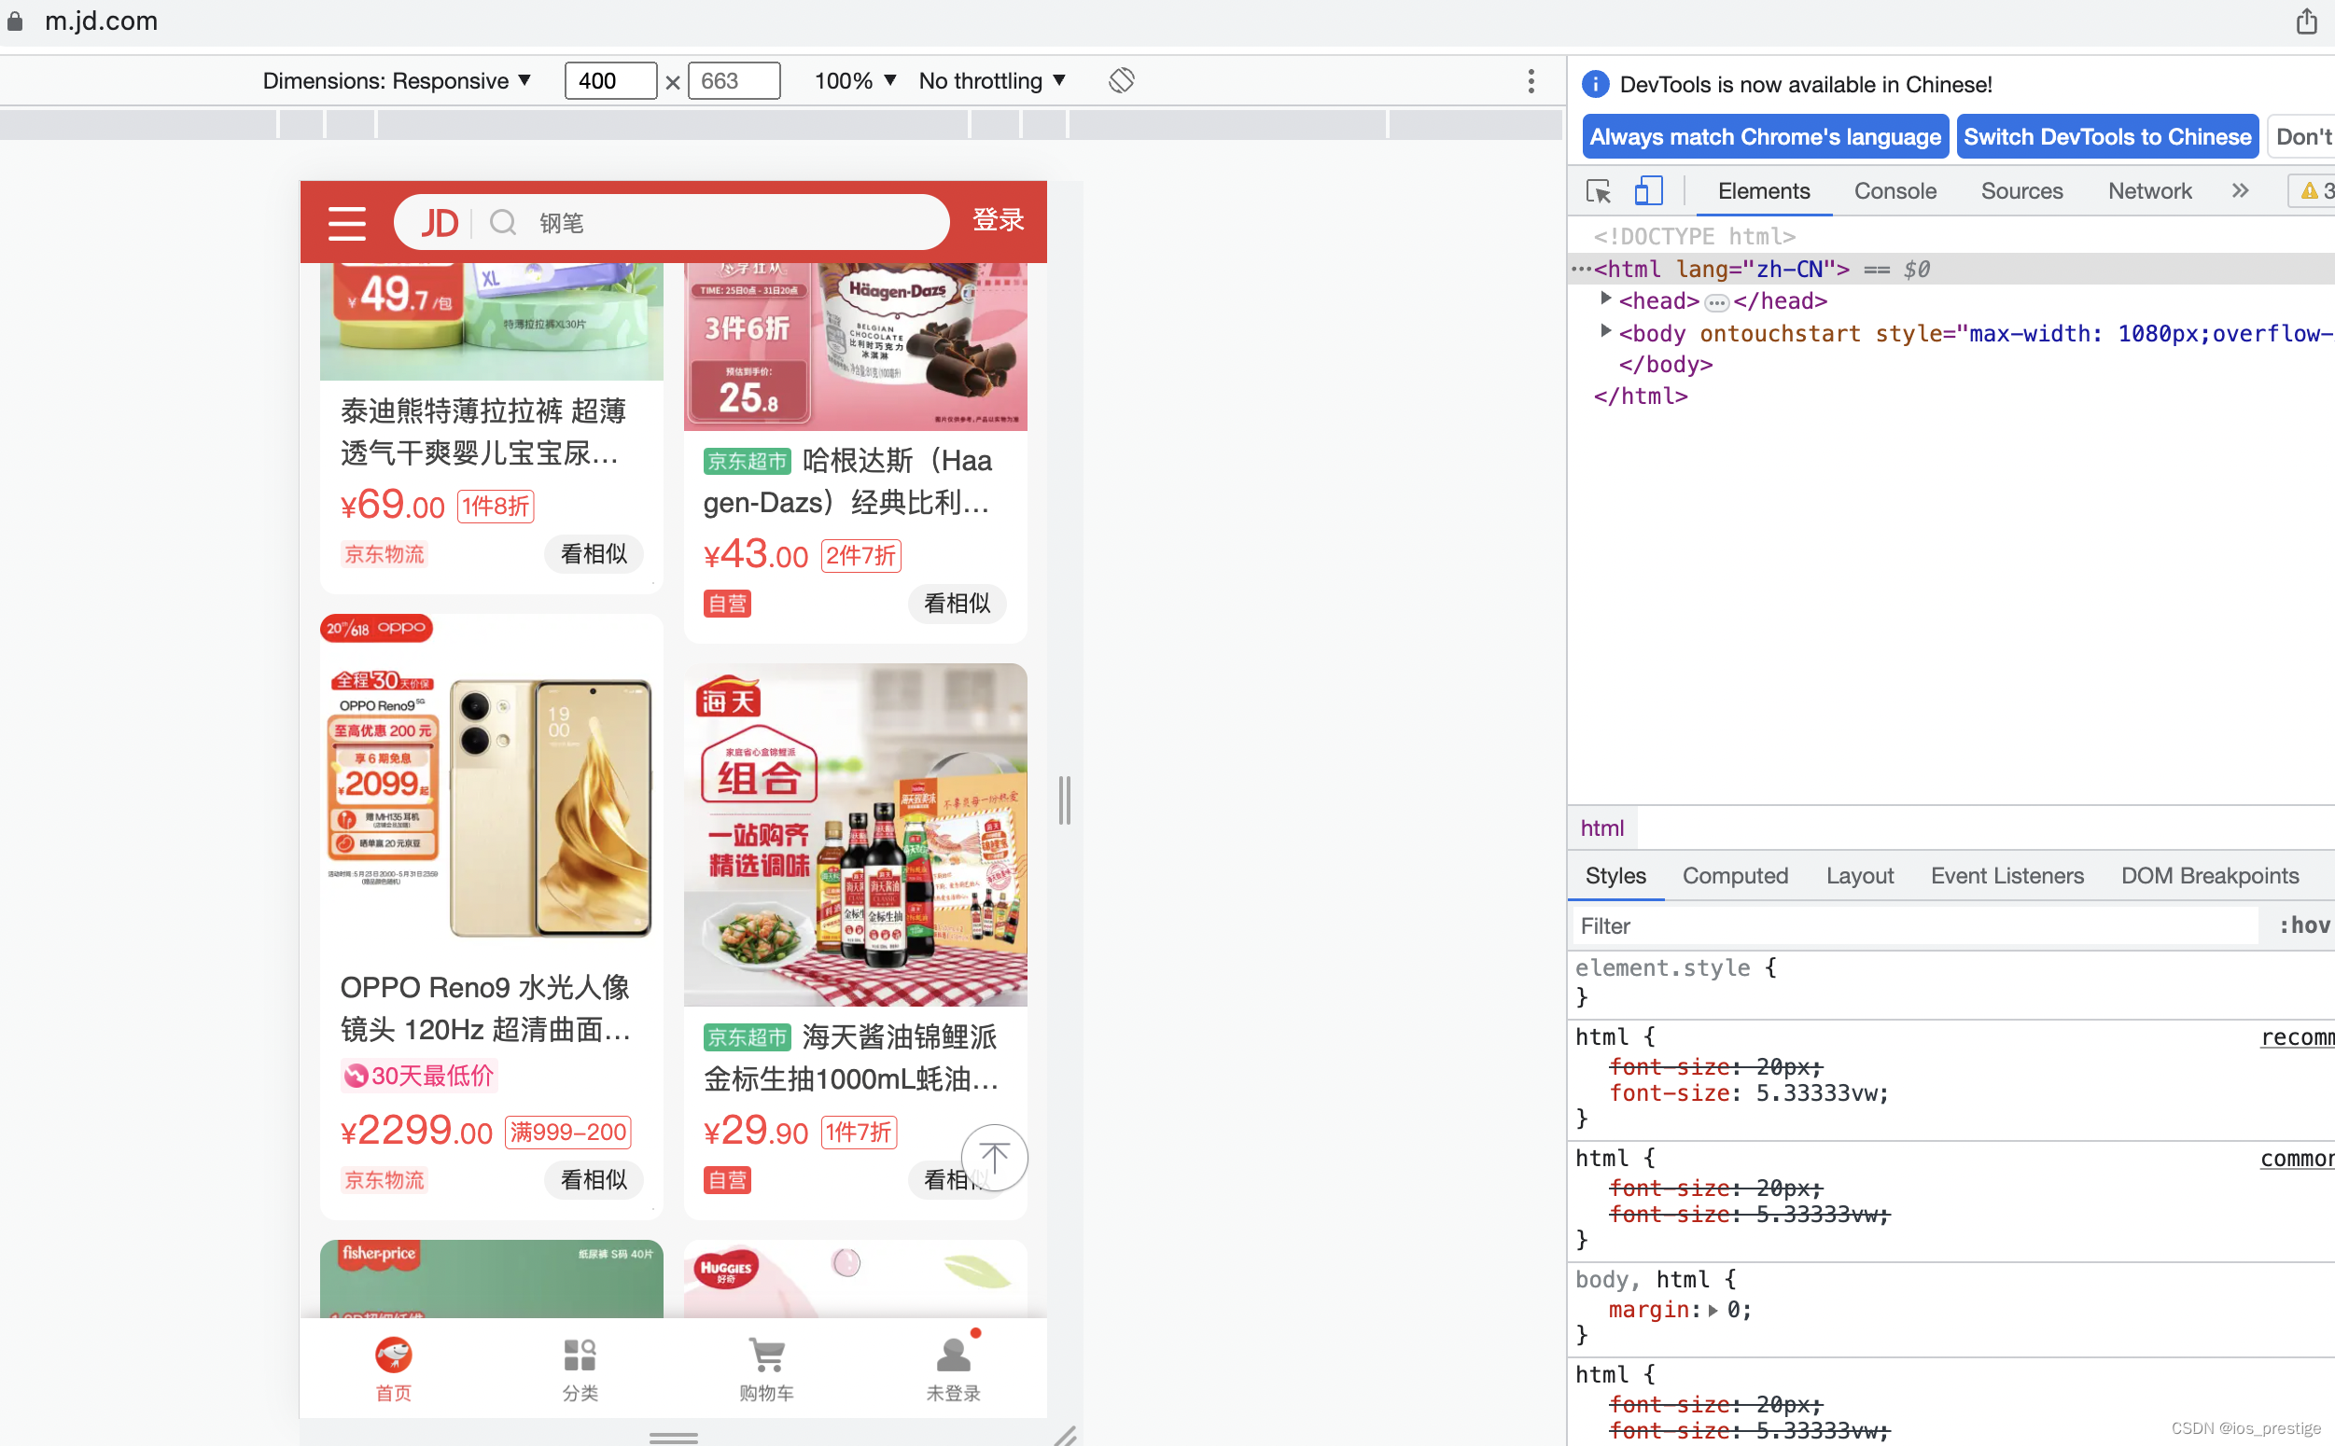Viewport: 2335px width, 1446px height.
Task: Click Switch DevTools to Chinese button
Action: (x=2106, y=137)
